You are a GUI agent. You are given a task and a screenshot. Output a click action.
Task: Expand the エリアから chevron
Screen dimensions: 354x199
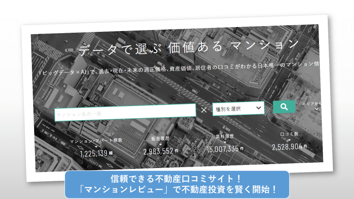click(x=316, y=109)
